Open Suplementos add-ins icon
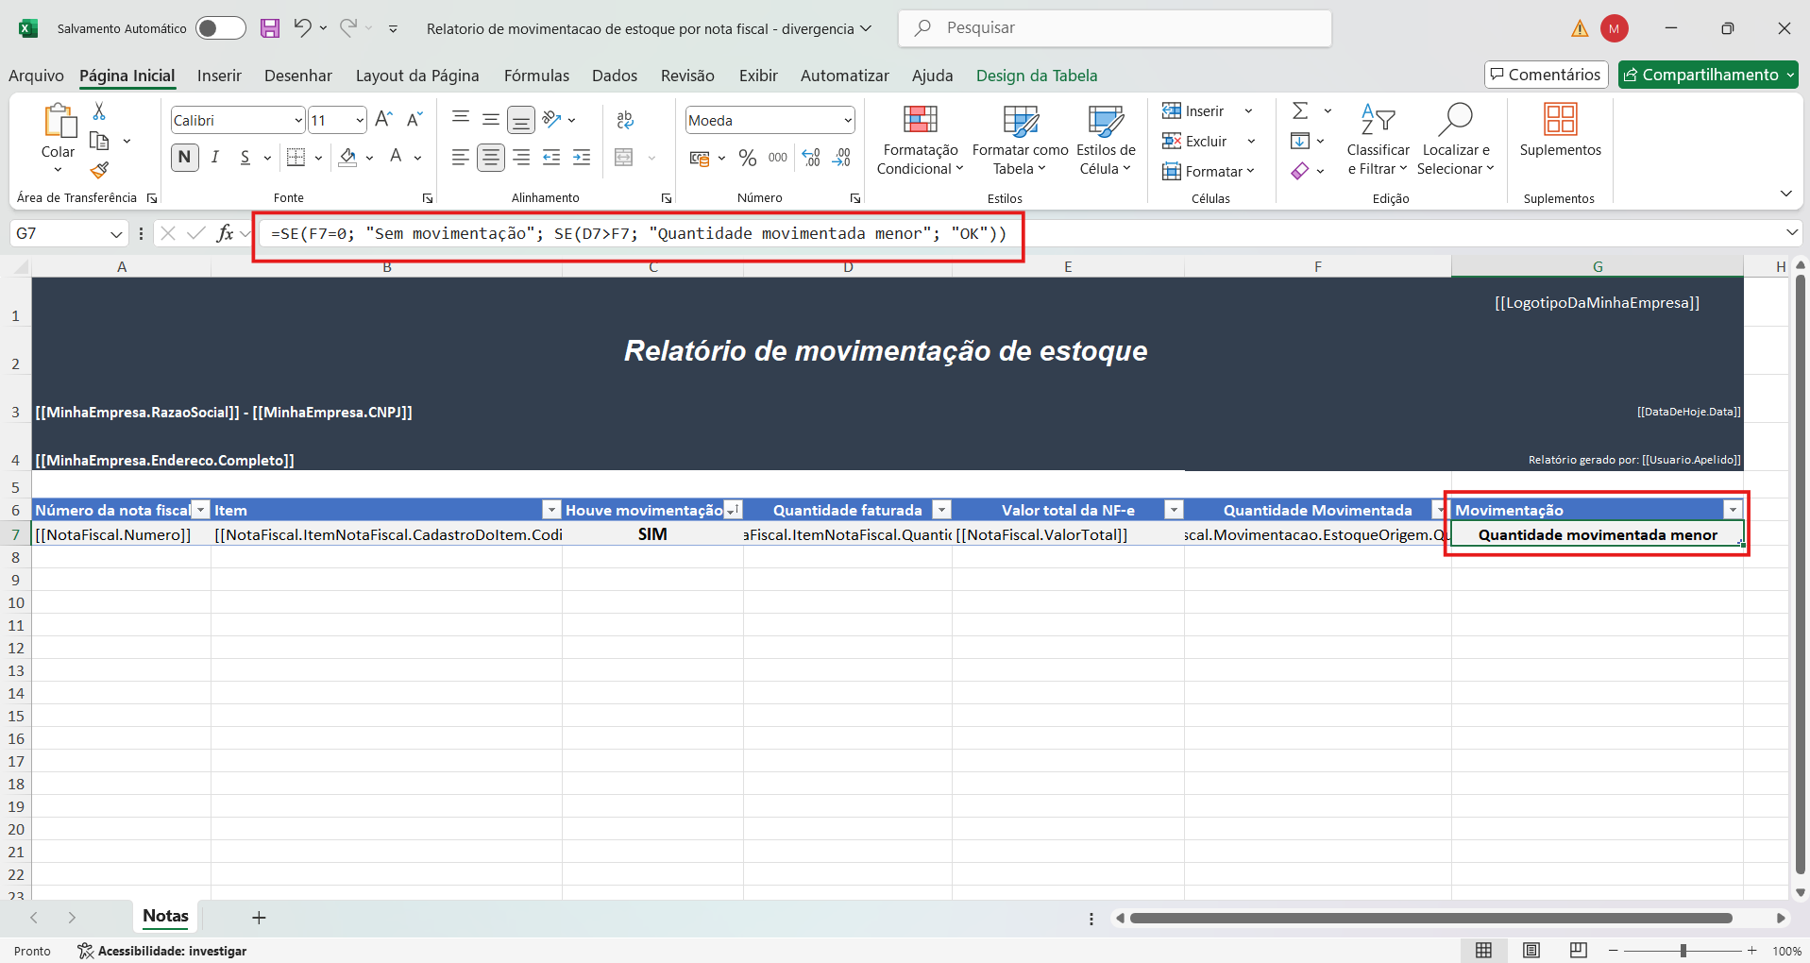The image size is (1810, 963). pyautogui.click(x=1561, y=120)
